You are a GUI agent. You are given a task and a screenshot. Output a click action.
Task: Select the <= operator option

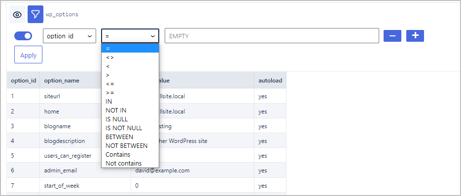pyautogui.click(x=130, y=84)
